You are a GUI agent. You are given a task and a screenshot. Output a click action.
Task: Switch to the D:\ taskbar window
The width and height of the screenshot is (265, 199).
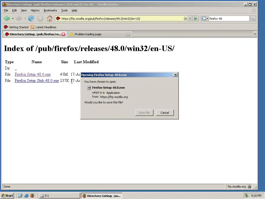tap(59, 196)
